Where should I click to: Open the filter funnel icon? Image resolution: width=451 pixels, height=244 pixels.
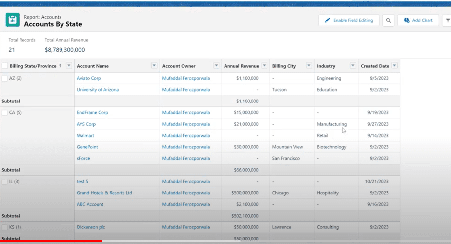[447, 20]
